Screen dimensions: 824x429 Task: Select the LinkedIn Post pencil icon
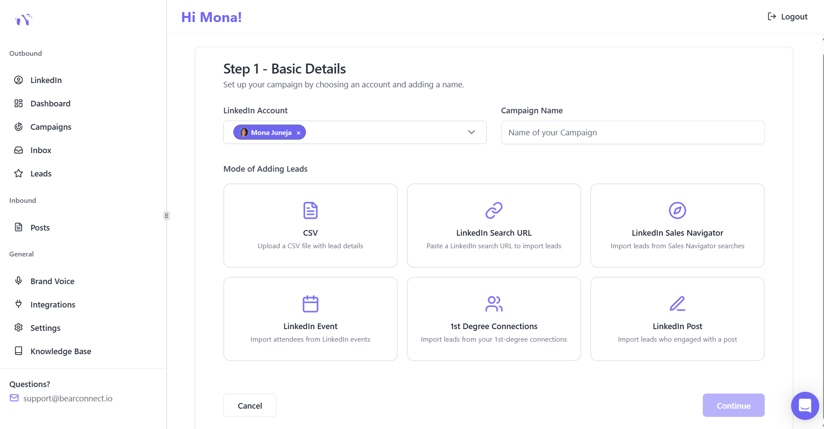677,304
